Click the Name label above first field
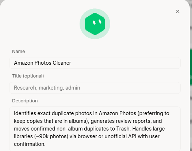This screenshot has height=151, width=192. 19,52
